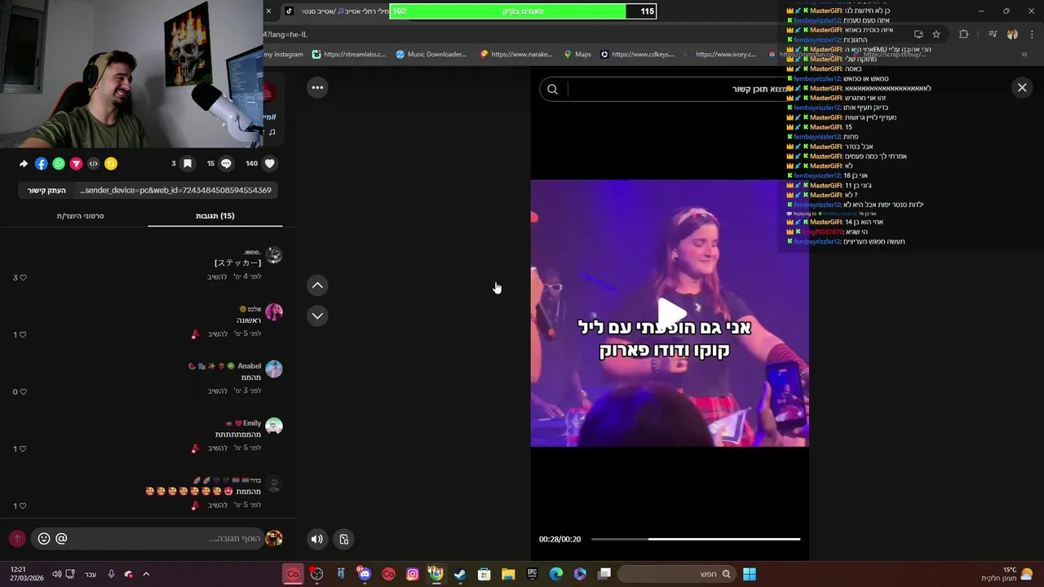Mute the video with the speaker button
Image resolution: width=1044 pixels, height=587 pixels.
coord(317,539)
